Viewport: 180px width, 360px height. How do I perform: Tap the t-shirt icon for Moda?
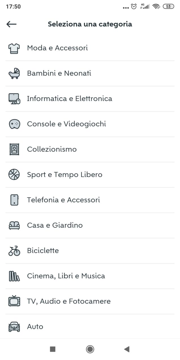[x=14, y=48]
